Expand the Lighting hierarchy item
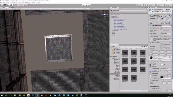The height and width of the screenshot is (97, 173). click(x=112, y=16)
